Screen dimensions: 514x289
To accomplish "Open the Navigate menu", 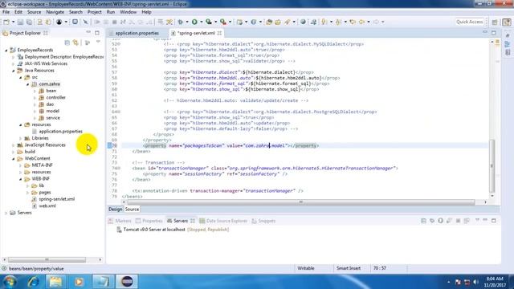I will [55, 12].
